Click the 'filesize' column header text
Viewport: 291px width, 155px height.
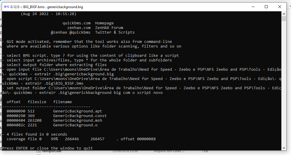(37, 102)
